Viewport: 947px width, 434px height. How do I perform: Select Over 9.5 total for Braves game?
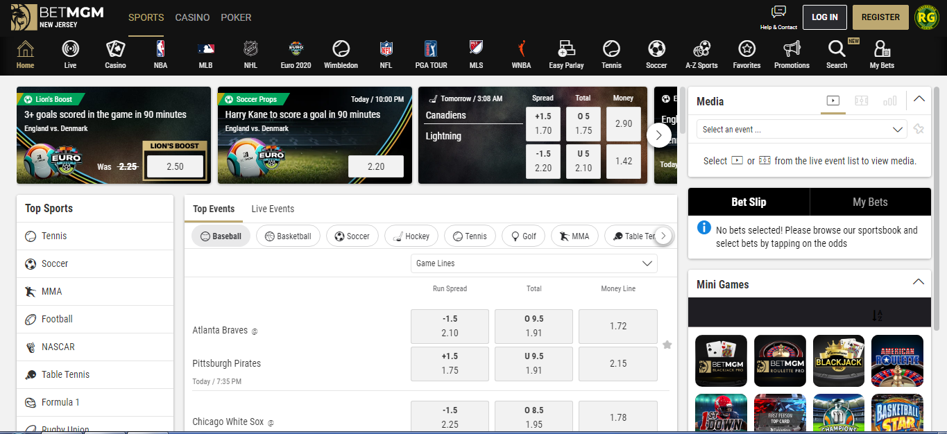click(534, 326)
